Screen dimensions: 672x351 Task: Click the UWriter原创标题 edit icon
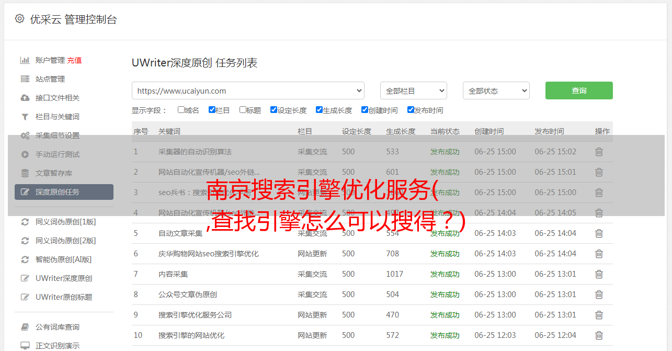pyautogui.click(x=25, y=297)
